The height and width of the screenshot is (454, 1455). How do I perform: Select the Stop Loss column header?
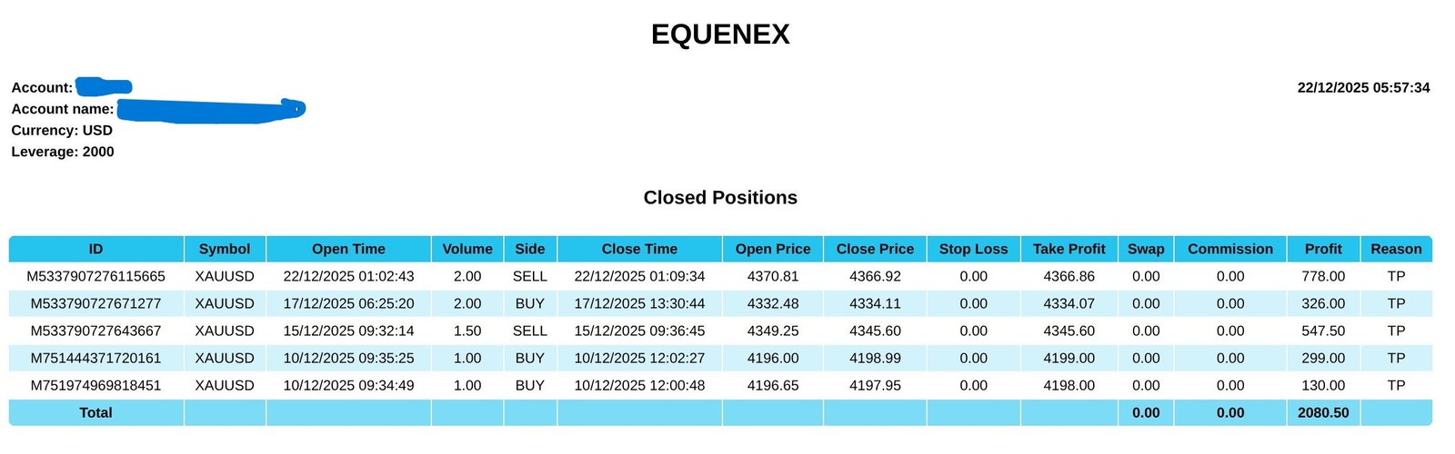point(973,249)
